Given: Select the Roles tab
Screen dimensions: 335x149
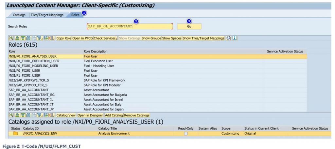Looking at the screenshot, I should (x=75, y=15).
